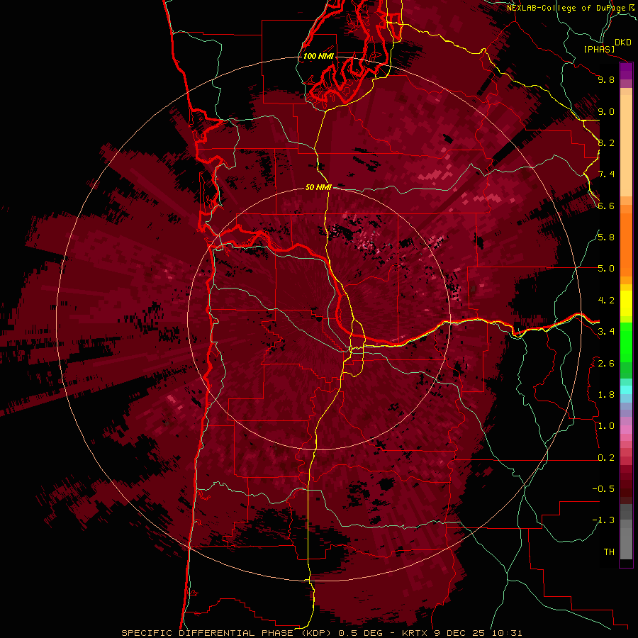This screenshot has width=638, height=638.
Task: Click the -1.3 colorbar scale value
Action: click(x=603, y=520)
